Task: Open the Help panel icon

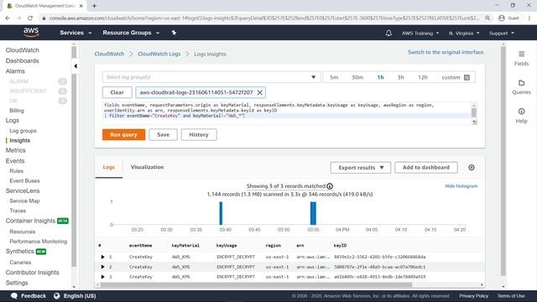Action: [521, 112]
